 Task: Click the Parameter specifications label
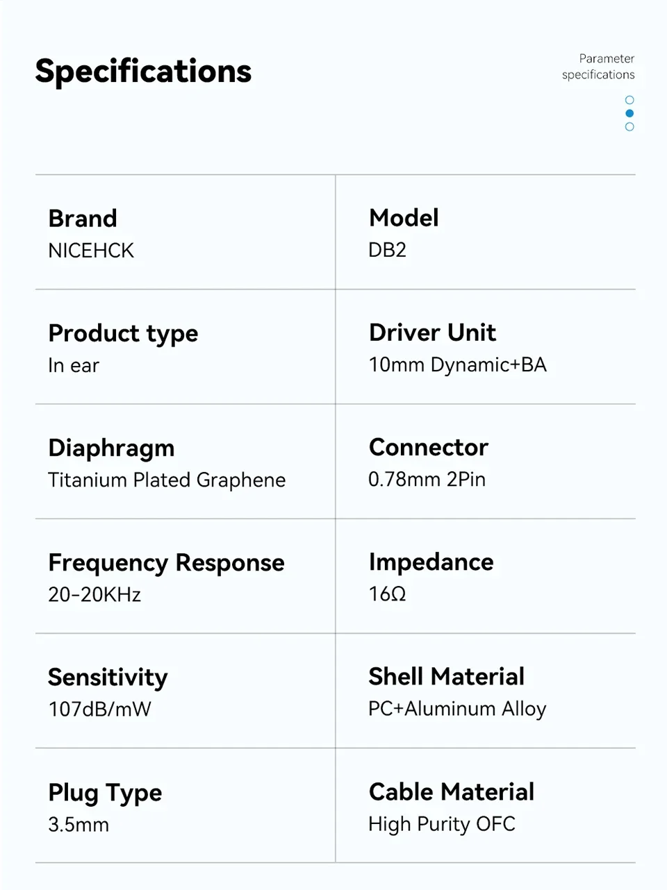(x=598, y=67)
